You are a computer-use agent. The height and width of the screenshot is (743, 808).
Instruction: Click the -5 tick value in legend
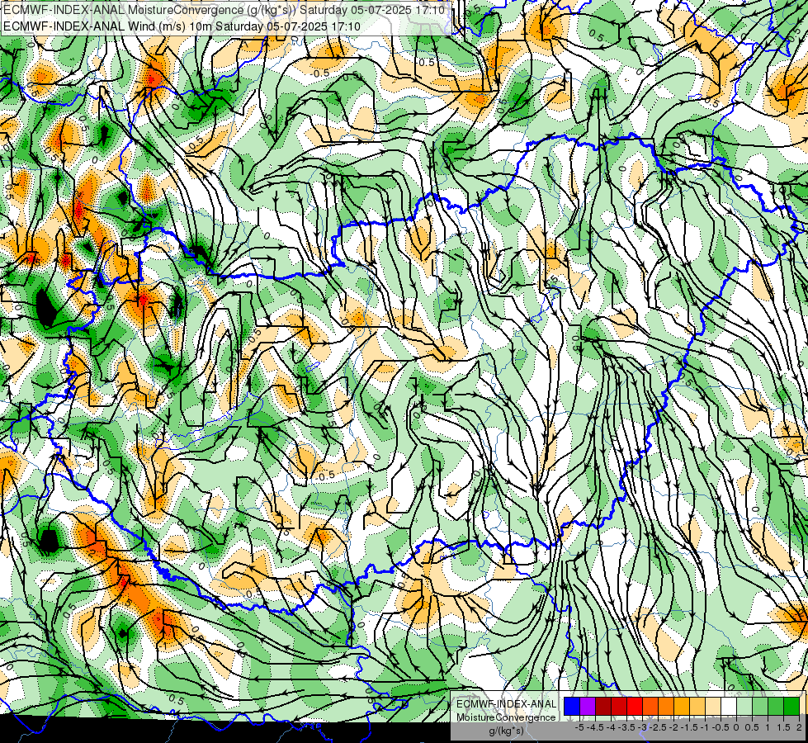coord(579,727)
